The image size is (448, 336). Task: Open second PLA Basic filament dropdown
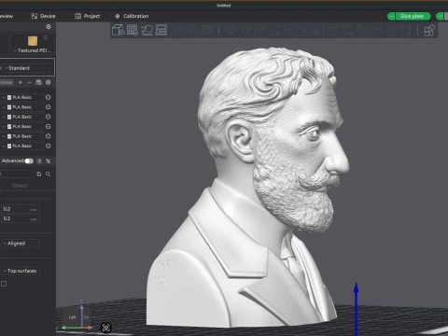[x=21, y=107]
